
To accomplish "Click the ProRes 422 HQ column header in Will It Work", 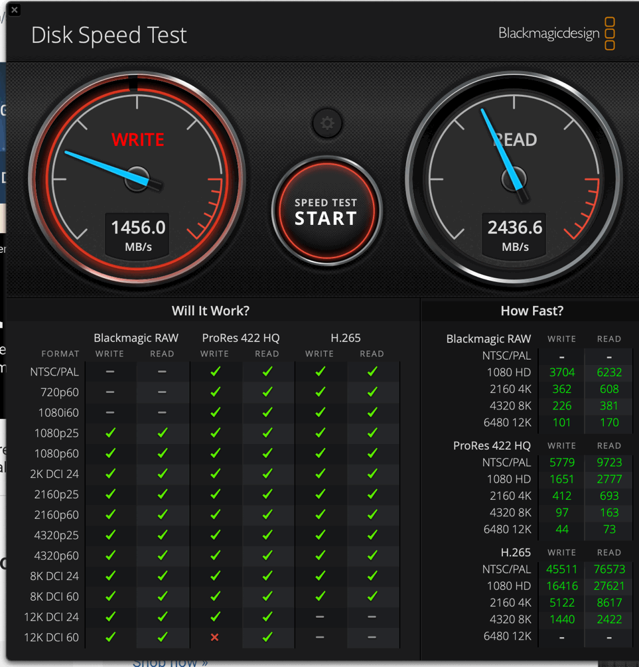I will pos(241,338).
